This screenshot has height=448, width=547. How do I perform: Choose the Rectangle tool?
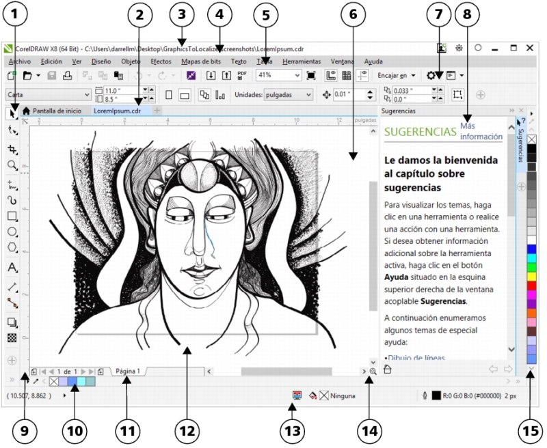tap(12, 216)
